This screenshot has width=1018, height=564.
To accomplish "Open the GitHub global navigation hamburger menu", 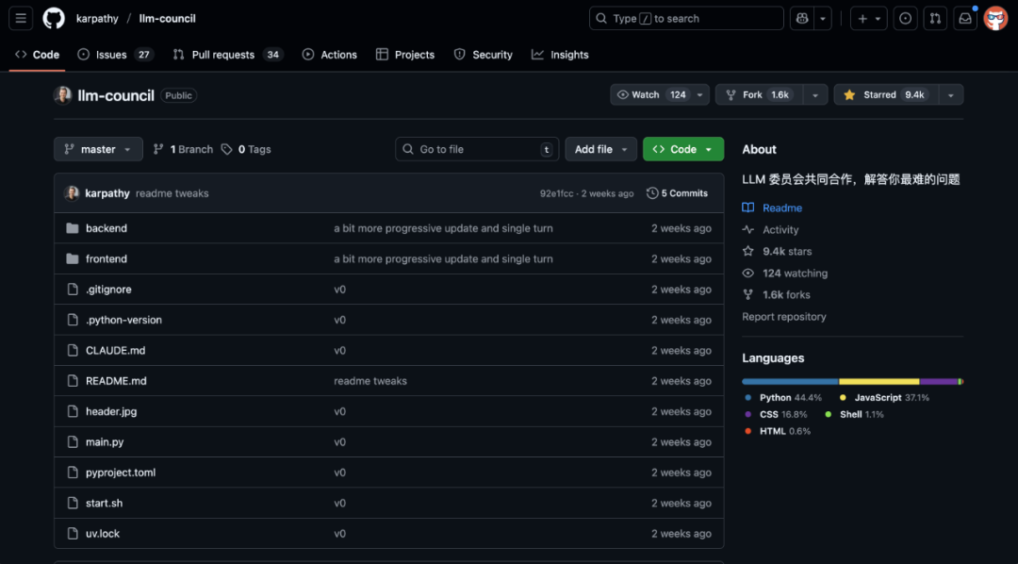I will 21,18.
